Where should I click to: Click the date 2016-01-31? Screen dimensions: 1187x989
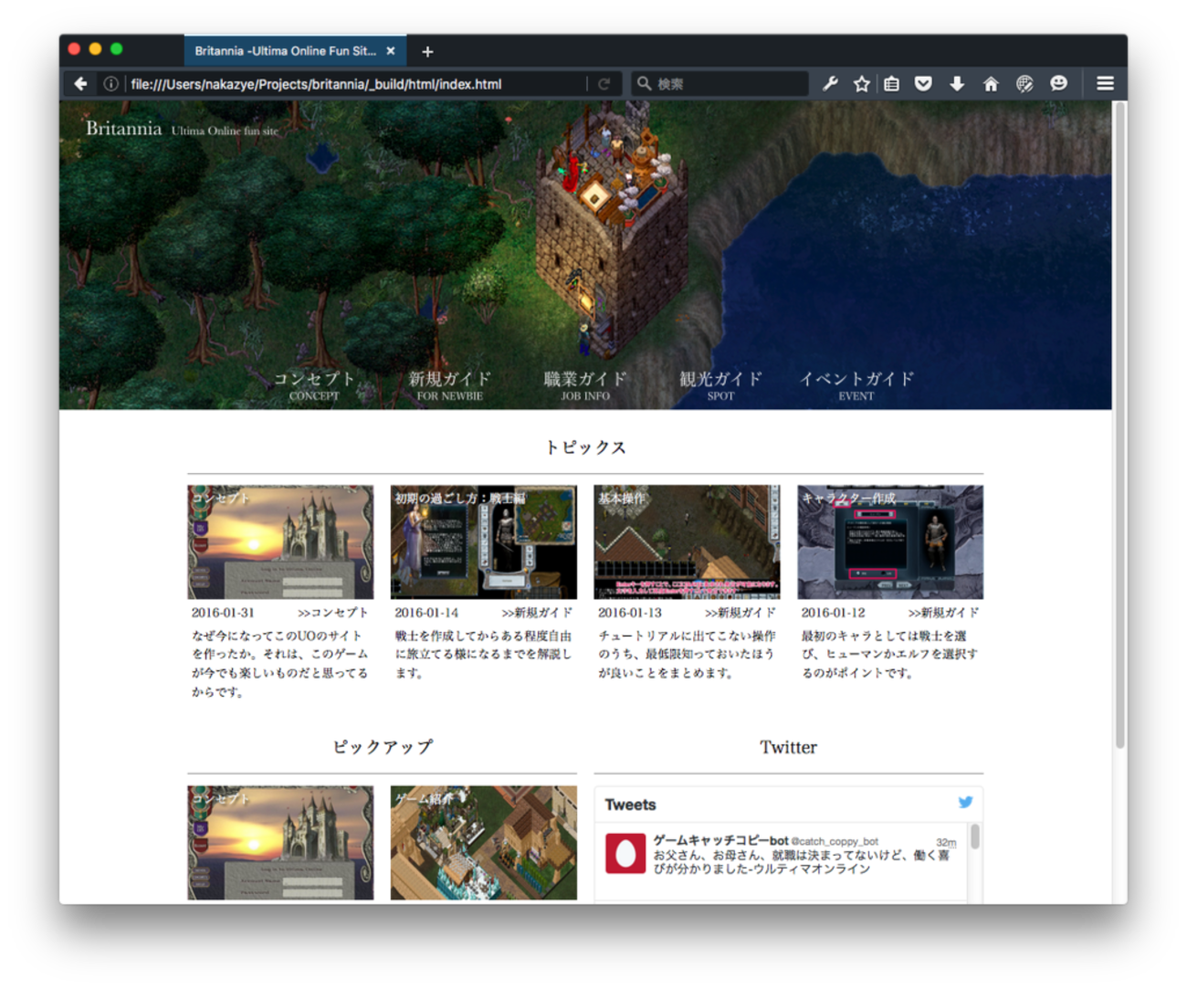pyautogui.click(x=223, y=613)
